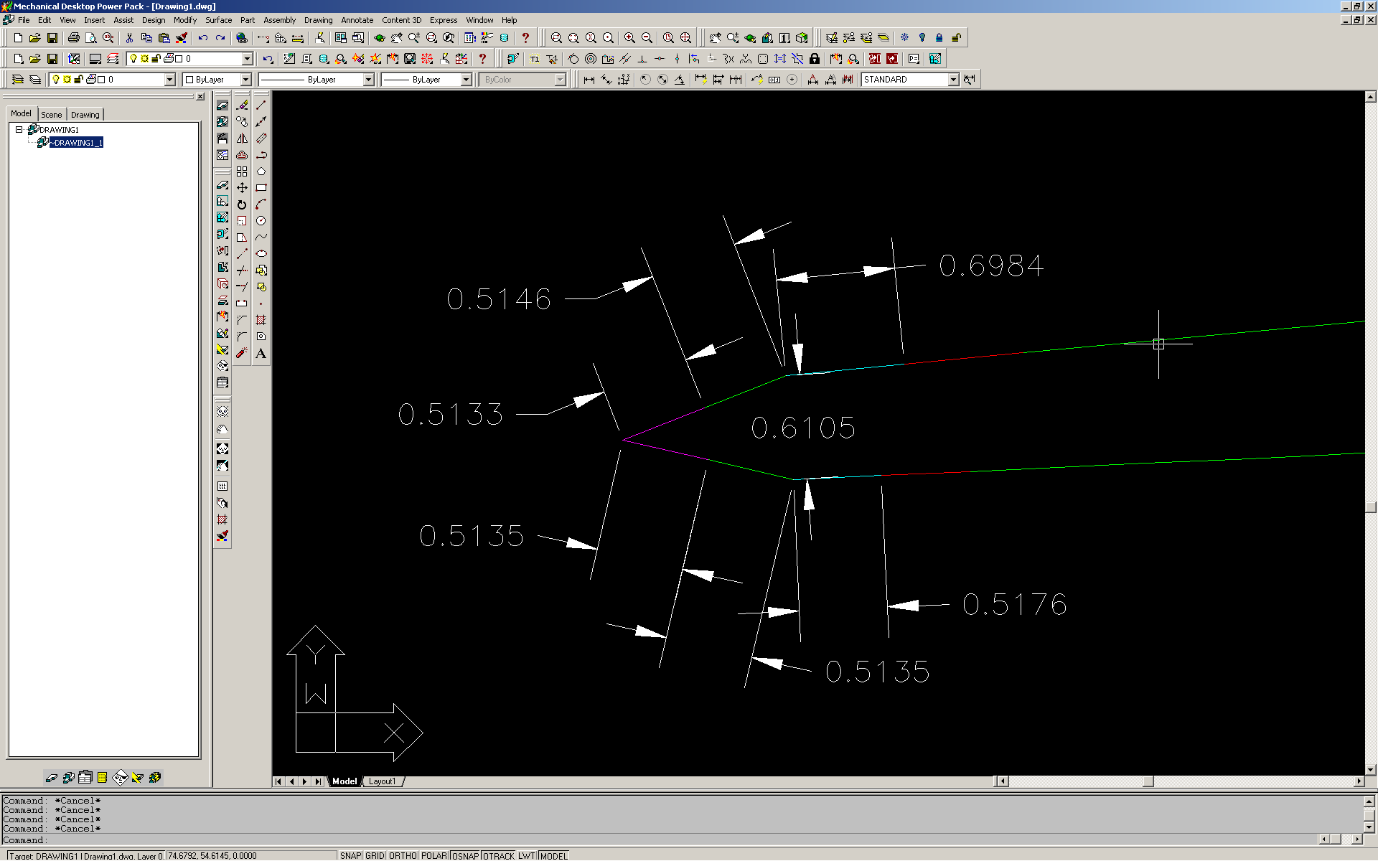Viewport: 1378px width, 861px height.
Task: Open the Assembly menu
Action: (x=279, y=20)
